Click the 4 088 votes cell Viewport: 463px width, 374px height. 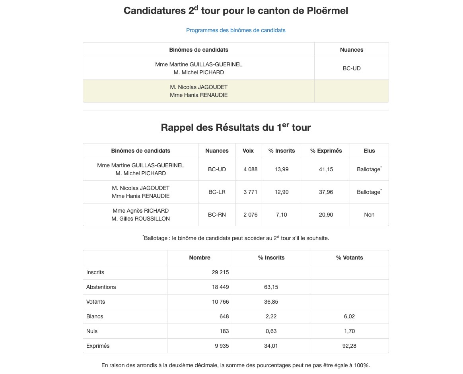point(251,169)
